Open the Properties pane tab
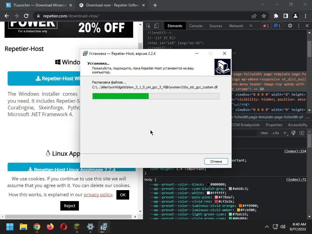The height and width of the screenshot is (234, 312). pos(274,125)
